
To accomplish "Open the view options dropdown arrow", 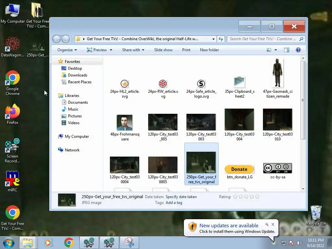I will (276, 50).
